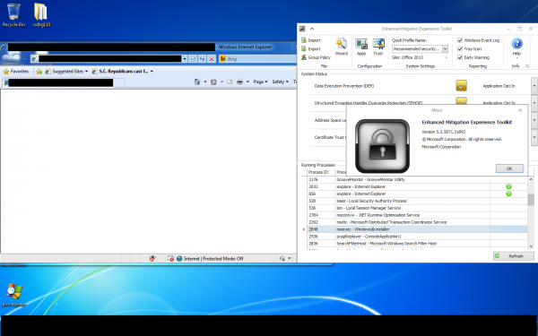Open Group Policy in EMET
The width and height of the screenshot is (538, 336).
coord(316,57)
